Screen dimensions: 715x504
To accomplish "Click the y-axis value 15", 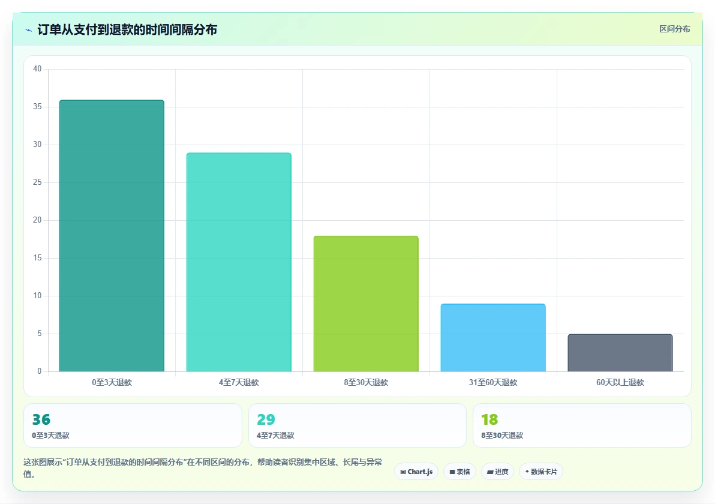I will point(37,258).
